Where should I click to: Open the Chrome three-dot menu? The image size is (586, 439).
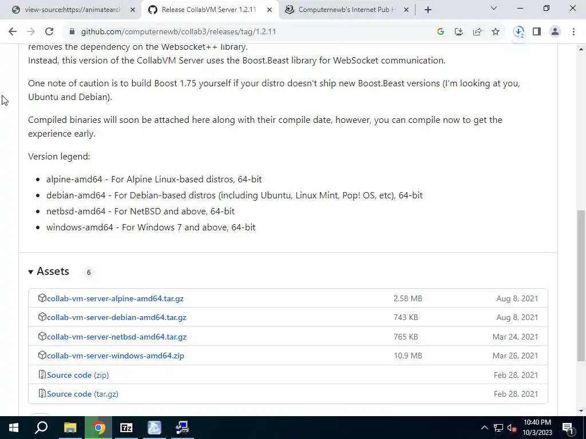tap(573, 32)
